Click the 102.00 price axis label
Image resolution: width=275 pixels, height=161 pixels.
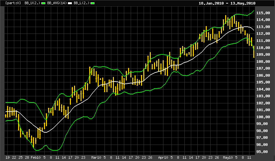click(x=263, y=103)
